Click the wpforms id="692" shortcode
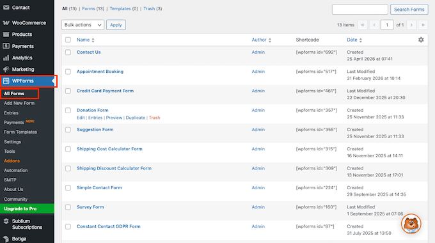This screenshot has height=243, width=435. [x=317, y=52]
